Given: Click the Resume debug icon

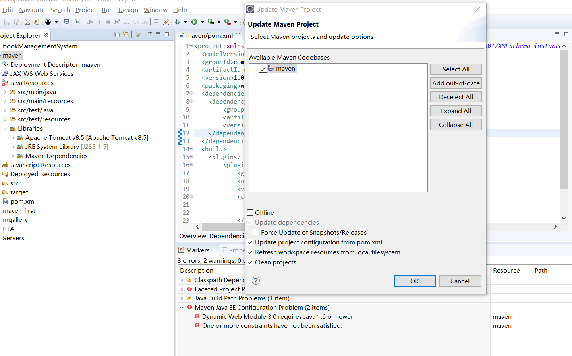Looking at the screenshot, I should point(90,22).
